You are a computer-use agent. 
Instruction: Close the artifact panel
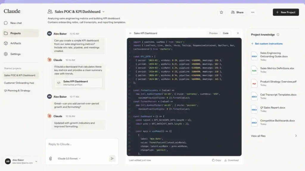(x=238, y=33)
